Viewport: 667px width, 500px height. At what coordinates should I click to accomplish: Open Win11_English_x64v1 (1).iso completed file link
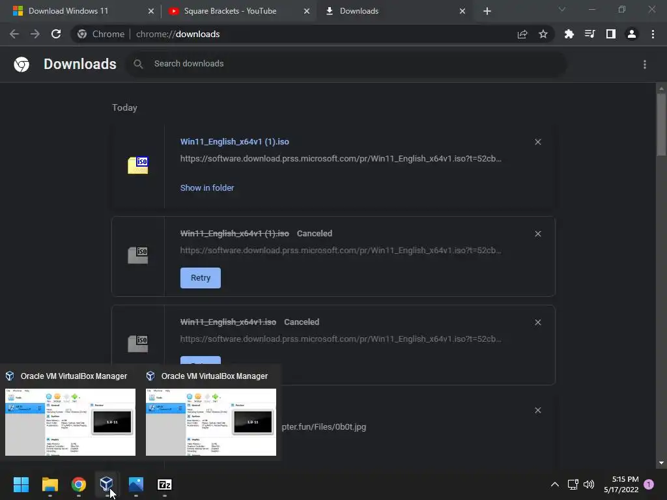click(x=234, y=141)
